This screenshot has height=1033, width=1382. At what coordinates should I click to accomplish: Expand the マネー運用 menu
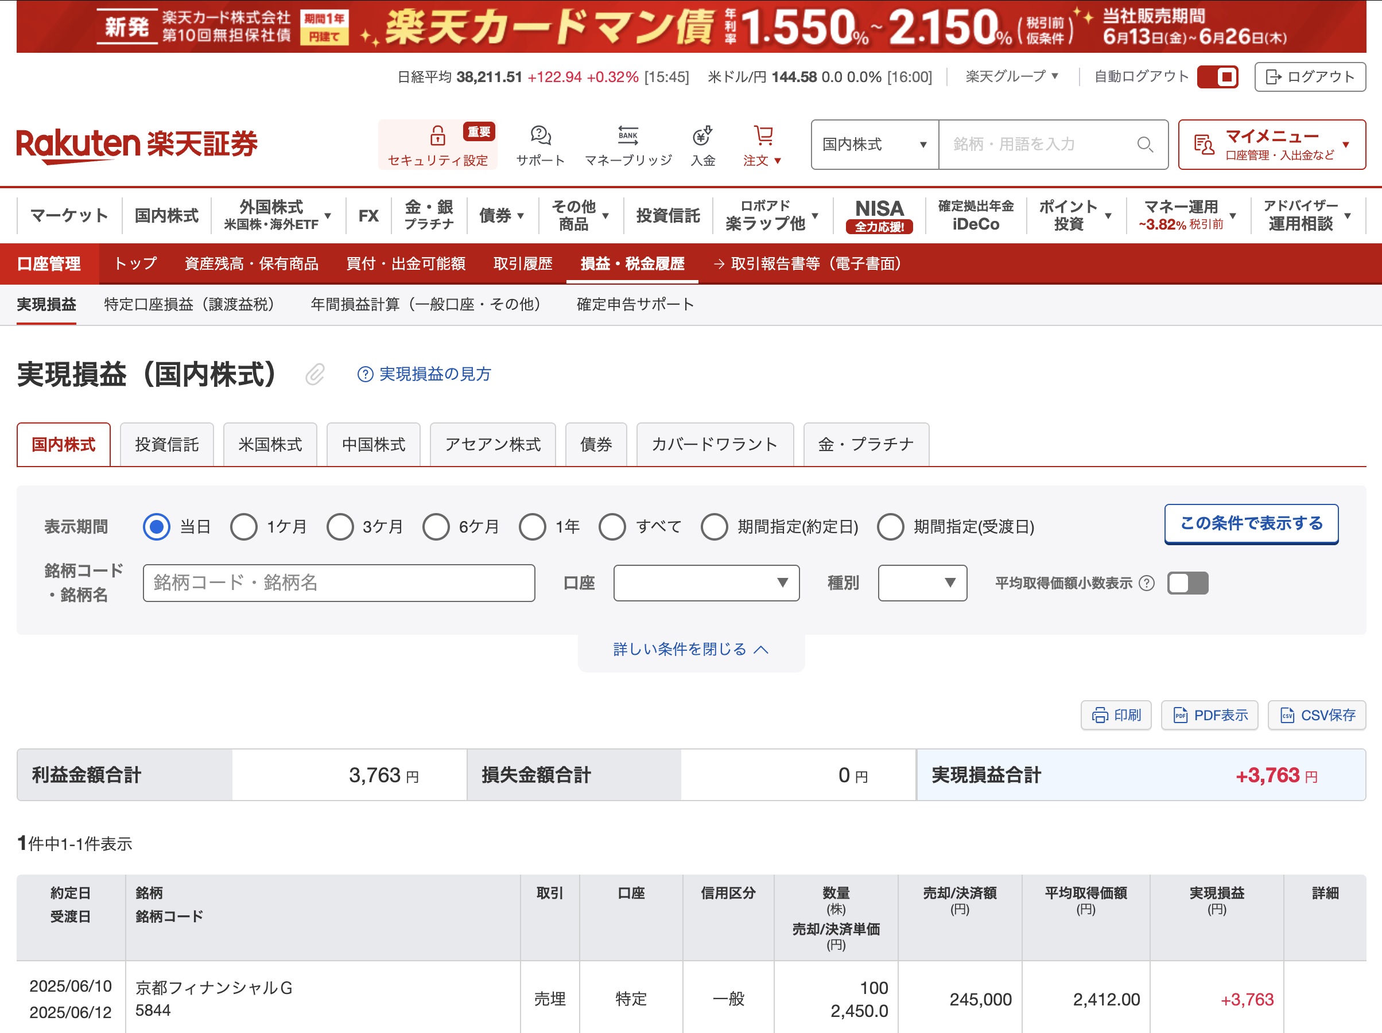coord(1187,215)
